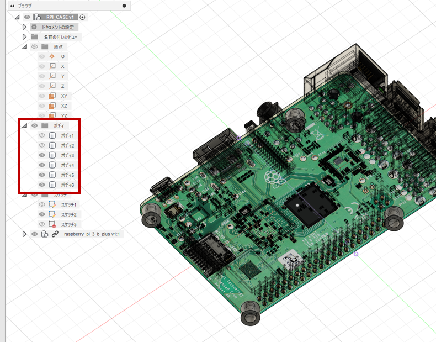Click the ボディ1 body icon

point(52,135)
